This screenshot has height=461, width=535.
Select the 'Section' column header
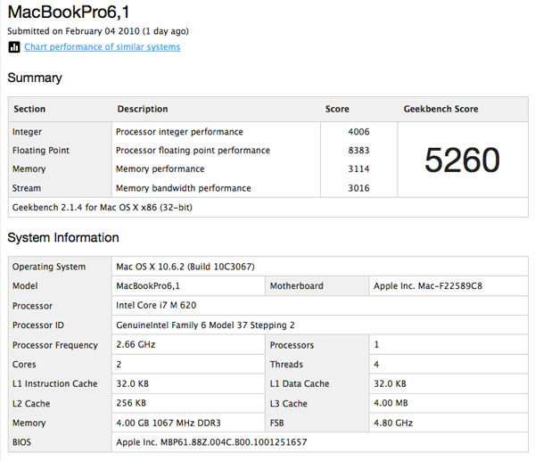[x=29, y=109]
